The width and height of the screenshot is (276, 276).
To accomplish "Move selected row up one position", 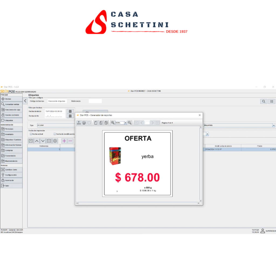I will click(x=37, y=141).
